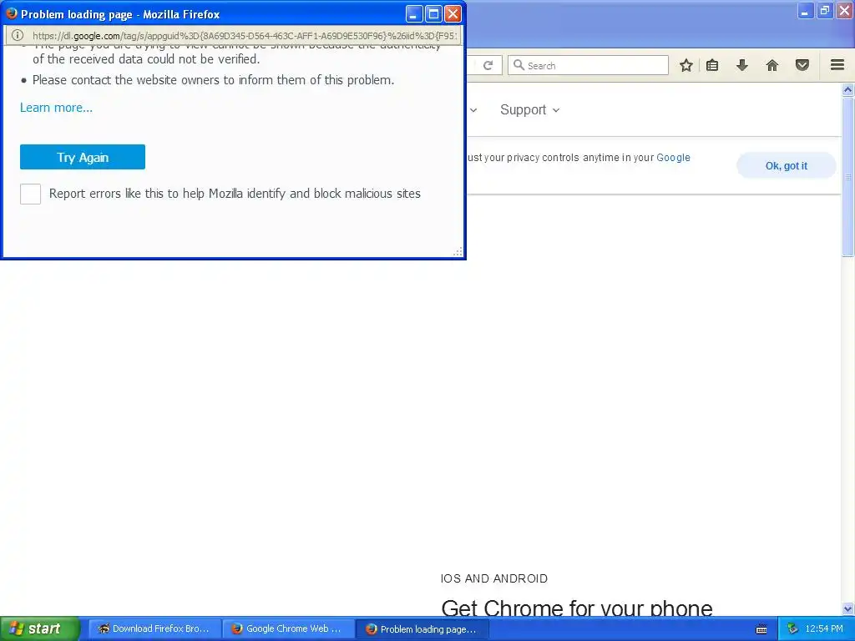Viewport: 855px width, 641px height.
Task: Click the 12:54 PM clock
Action: click(x=824, y=628)
